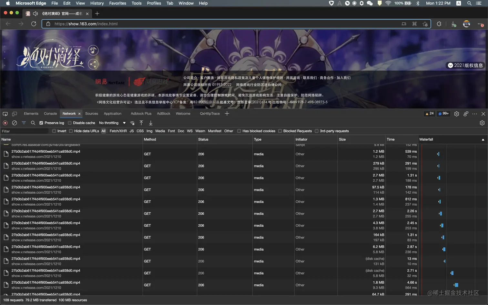Add more tools with plus icon
This screenshot has height=305, width=488.
pos(227,114)
